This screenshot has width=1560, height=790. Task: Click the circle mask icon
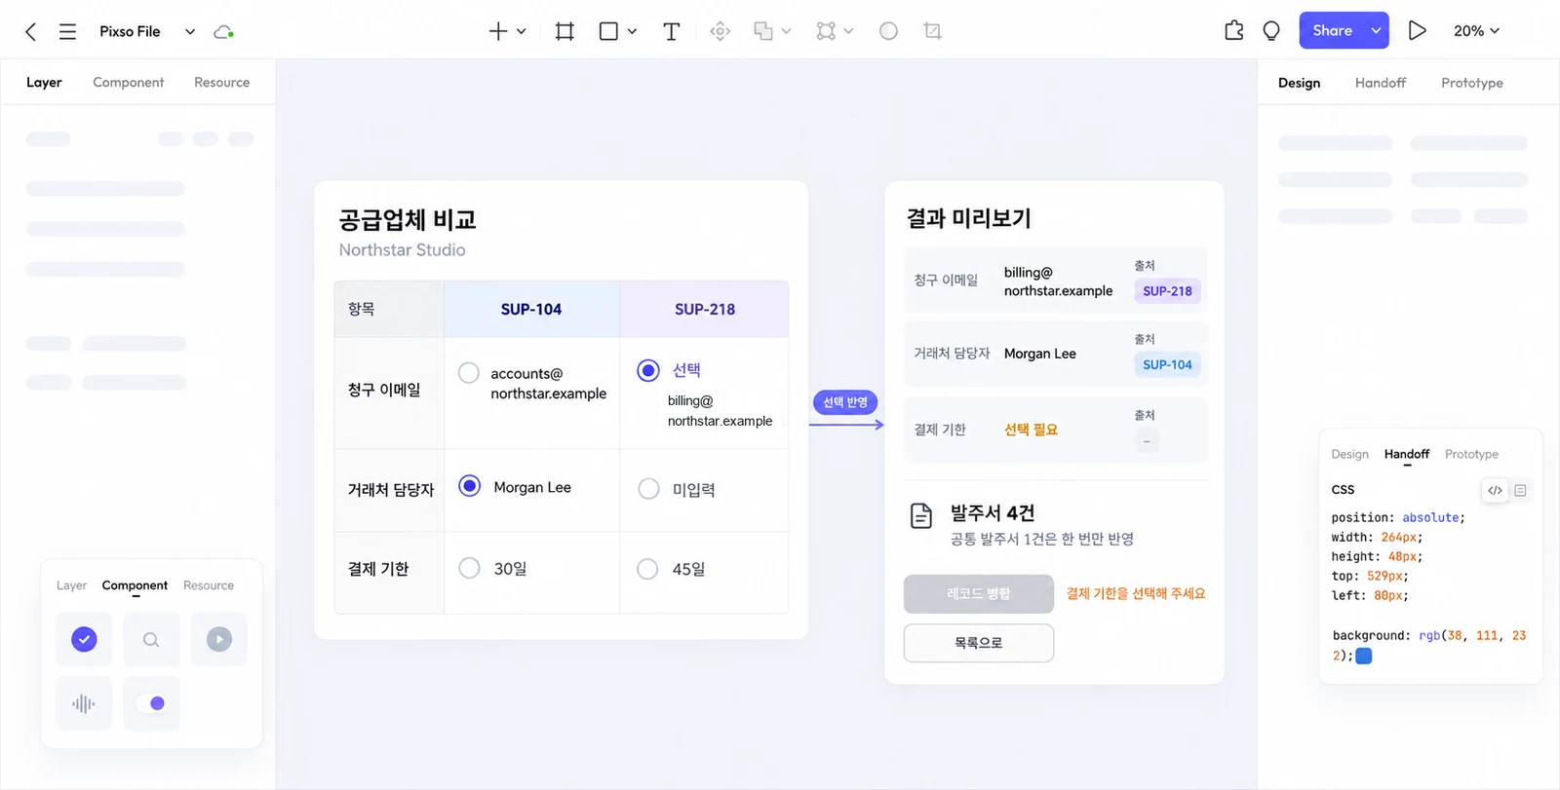click(888, 31)
